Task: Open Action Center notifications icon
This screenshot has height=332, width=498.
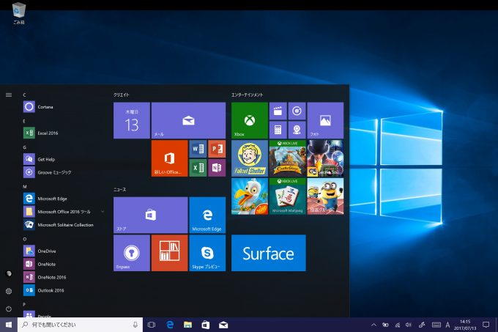Action: (x=486, y=325)
